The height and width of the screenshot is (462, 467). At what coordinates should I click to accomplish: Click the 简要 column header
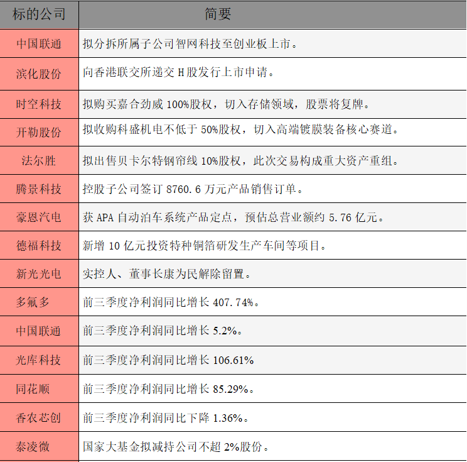[218, 14]
